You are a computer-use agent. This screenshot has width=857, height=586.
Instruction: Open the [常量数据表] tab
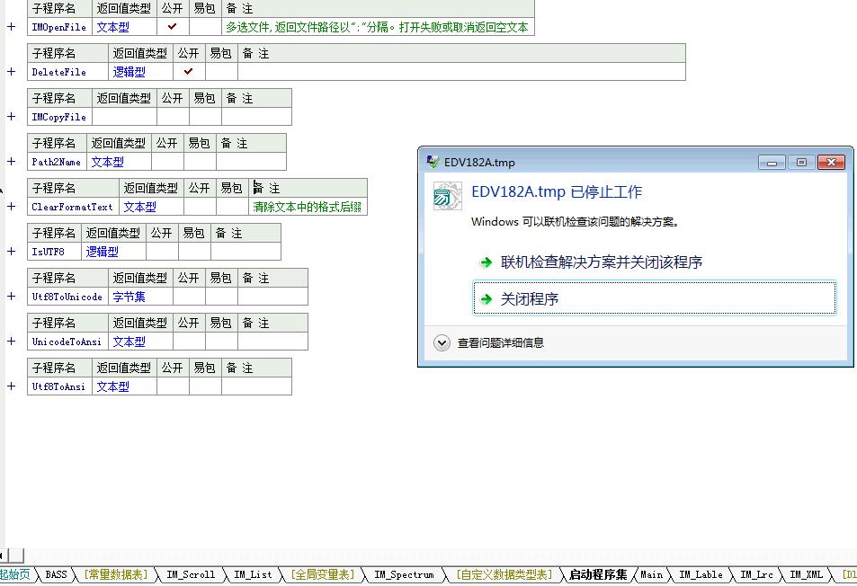pyautogui.click(x=116, y=574)
